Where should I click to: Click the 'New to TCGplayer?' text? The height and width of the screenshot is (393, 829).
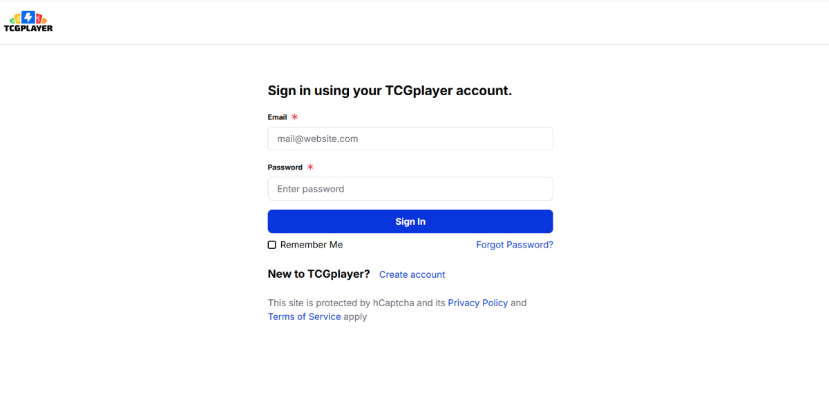pyautogui.click(x=318, y=274)
